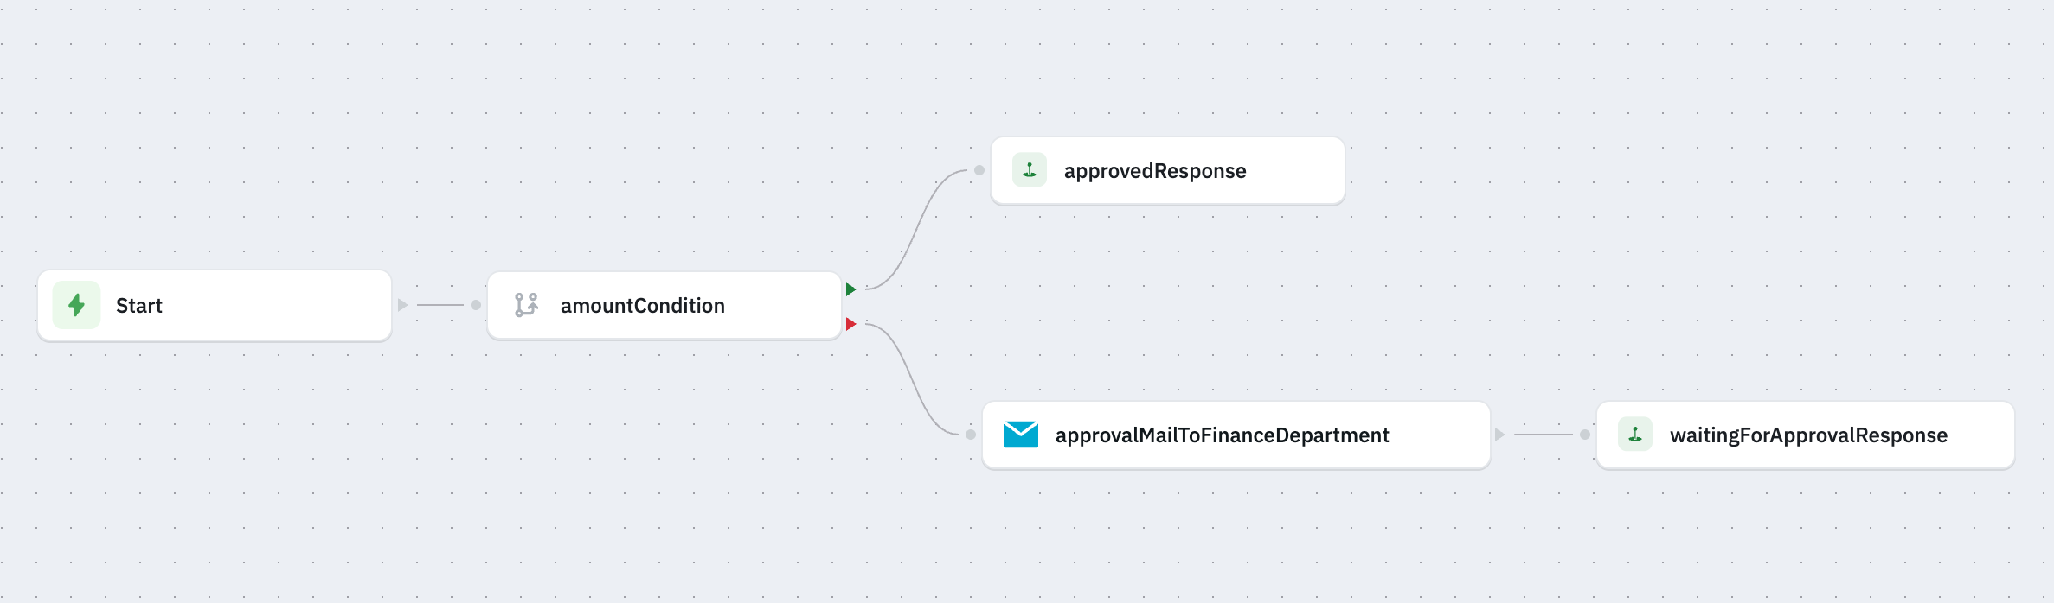Click the waitingForApprovalResponse node's green icon

(1634, 435)
